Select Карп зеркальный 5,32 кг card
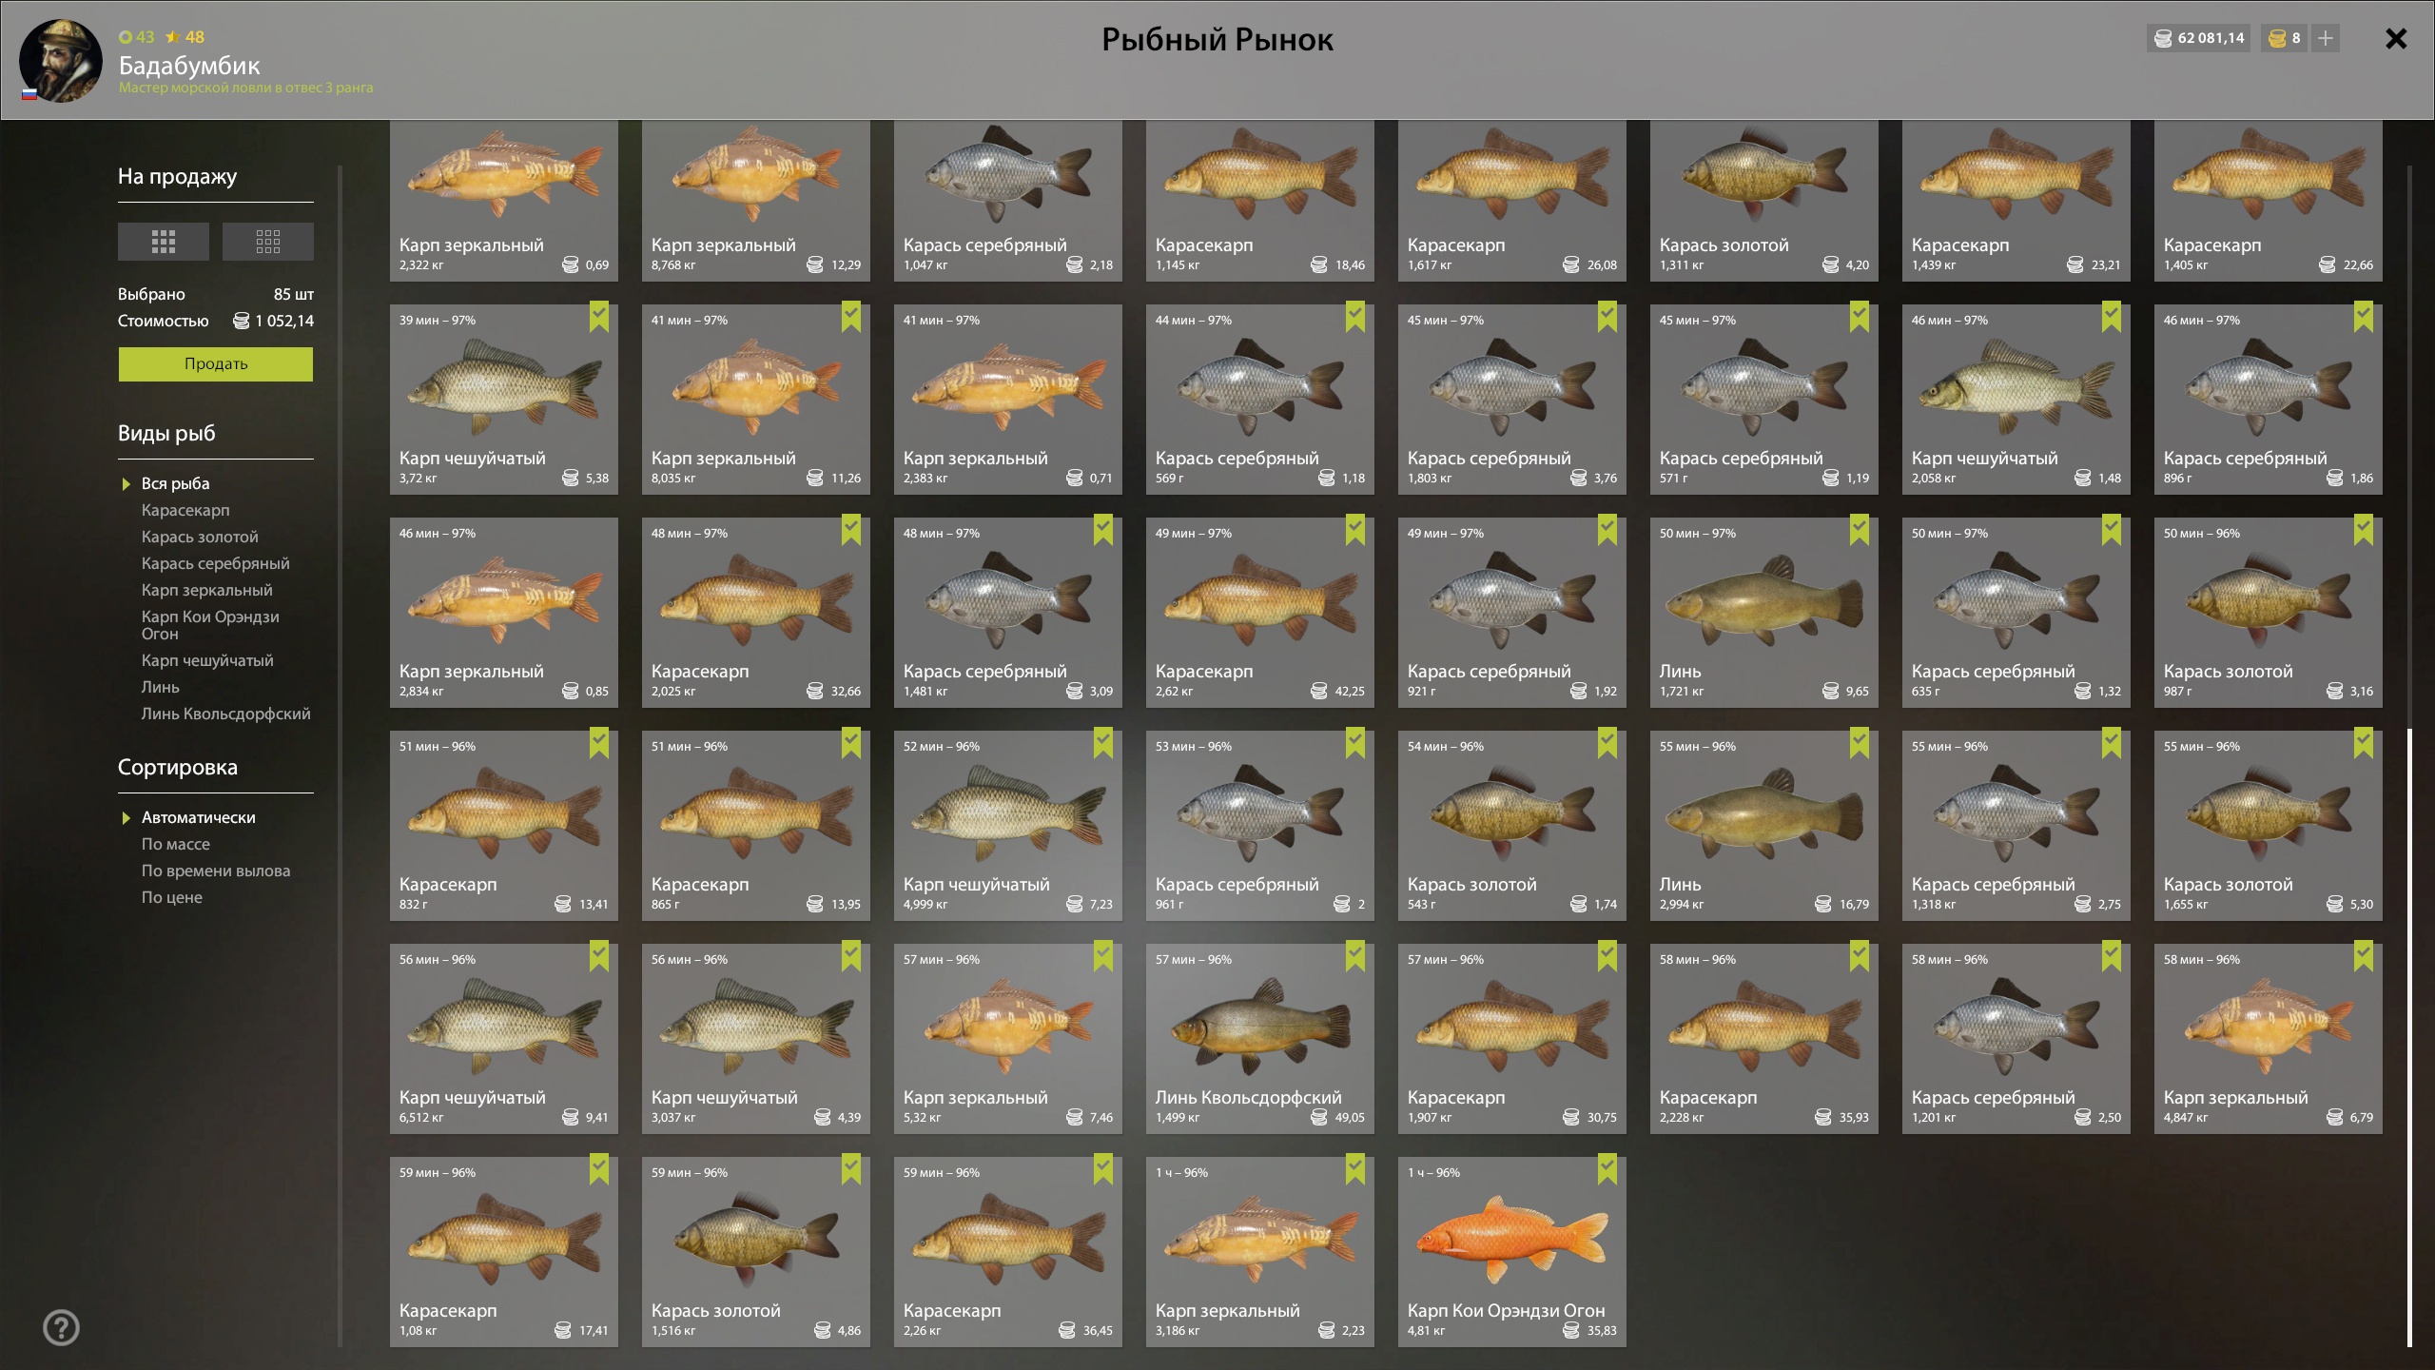The height and width of the screenshot is (1370, 2435). tap(1008, 1039)
